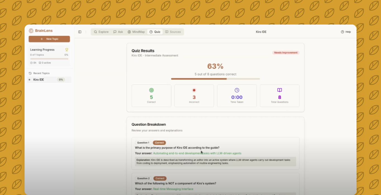Click the Kiro IDE page title

pos(261,32)
